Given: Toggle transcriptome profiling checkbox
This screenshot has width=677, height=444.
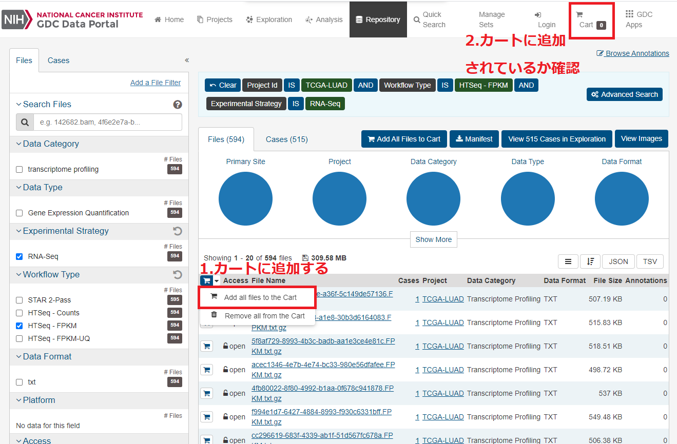Looking at the screenshot, I should click(x=20, y=169).
